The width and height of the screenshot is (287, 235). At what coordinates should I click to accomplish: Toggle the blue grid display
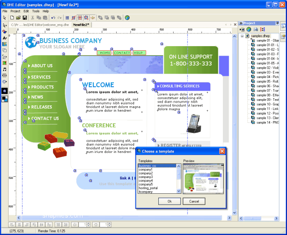point(67,17)
